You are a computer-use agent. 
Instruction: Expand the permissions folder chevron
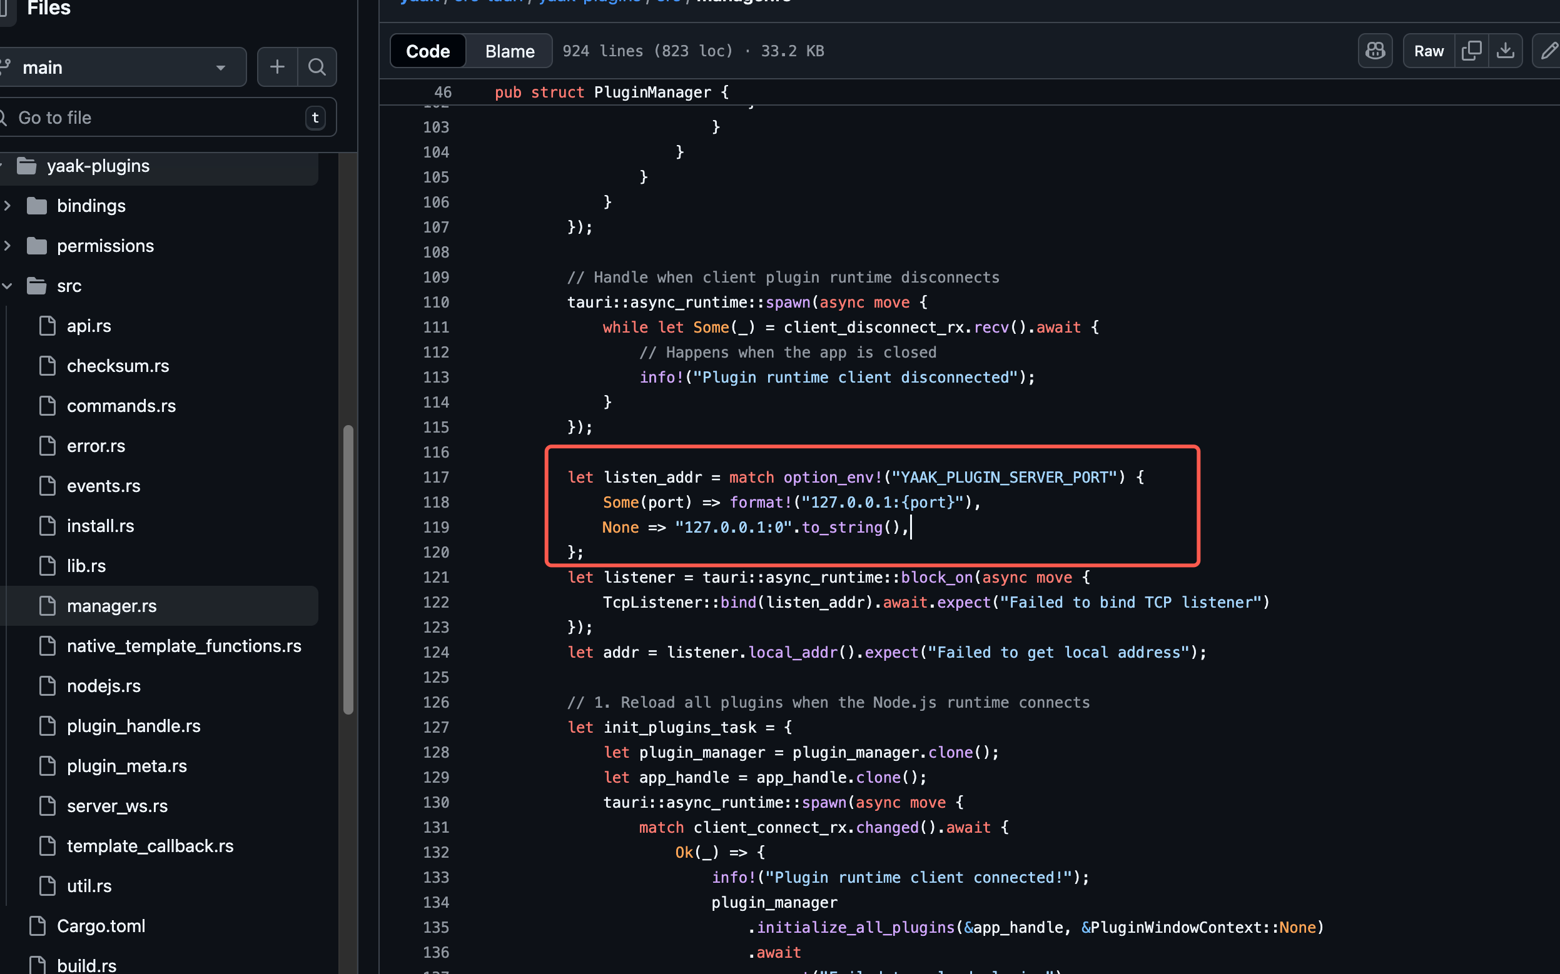8,246
